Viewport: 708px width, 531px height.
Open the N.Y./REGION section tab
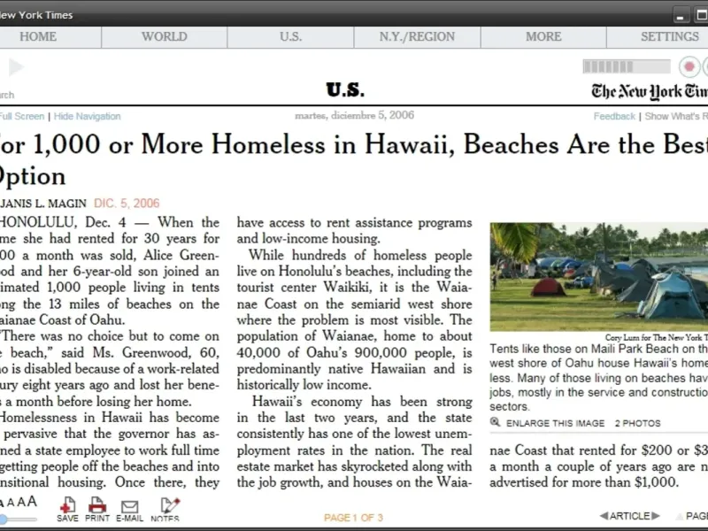point(417,36)
